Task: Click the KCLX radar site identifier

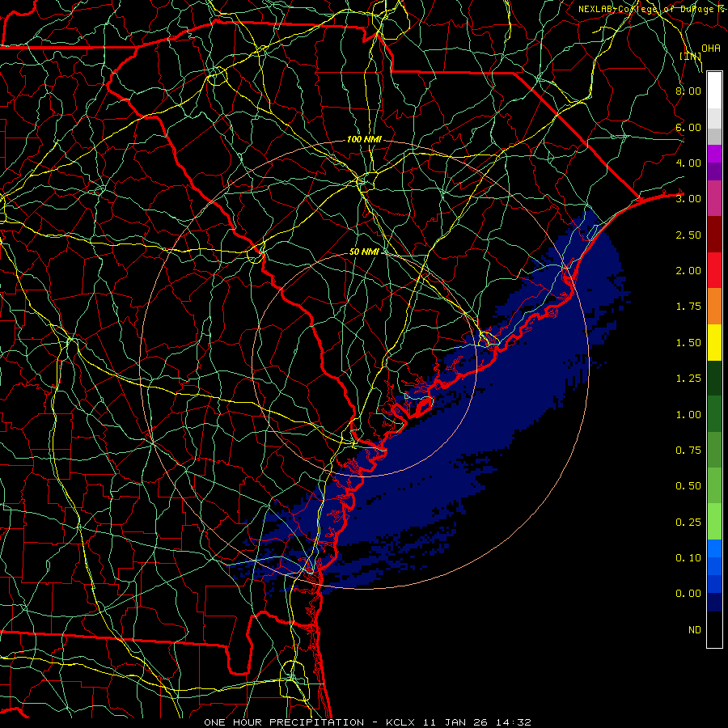Action: (400, 722)
